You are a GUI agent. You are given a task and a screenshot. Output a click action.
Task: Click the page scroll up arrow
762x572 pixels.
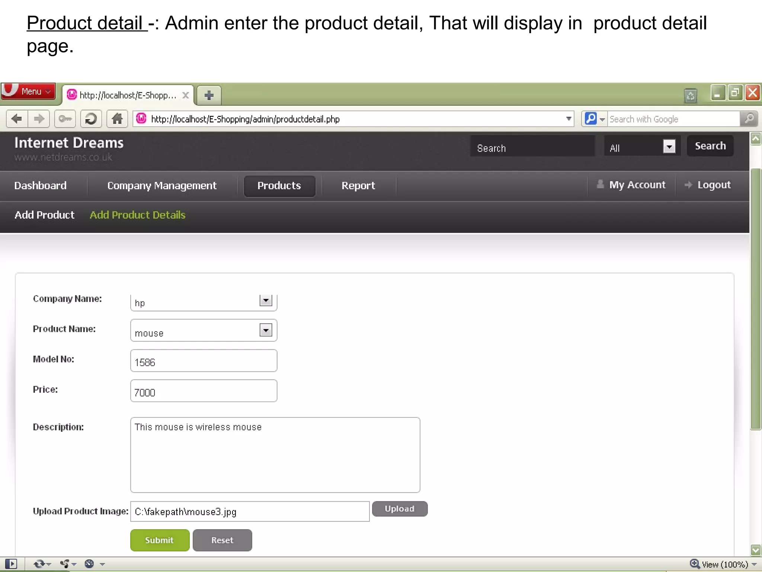point(756,139)
